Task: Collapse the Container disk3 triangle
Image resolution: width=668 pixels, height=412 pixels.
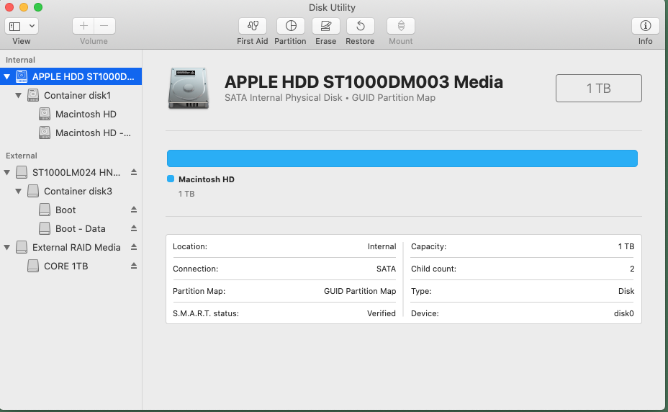Action: click(x=18, y=191)
